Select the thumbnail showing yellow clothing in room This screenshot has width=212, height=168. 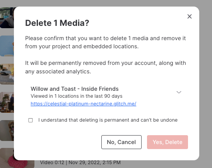click(7, 74)
